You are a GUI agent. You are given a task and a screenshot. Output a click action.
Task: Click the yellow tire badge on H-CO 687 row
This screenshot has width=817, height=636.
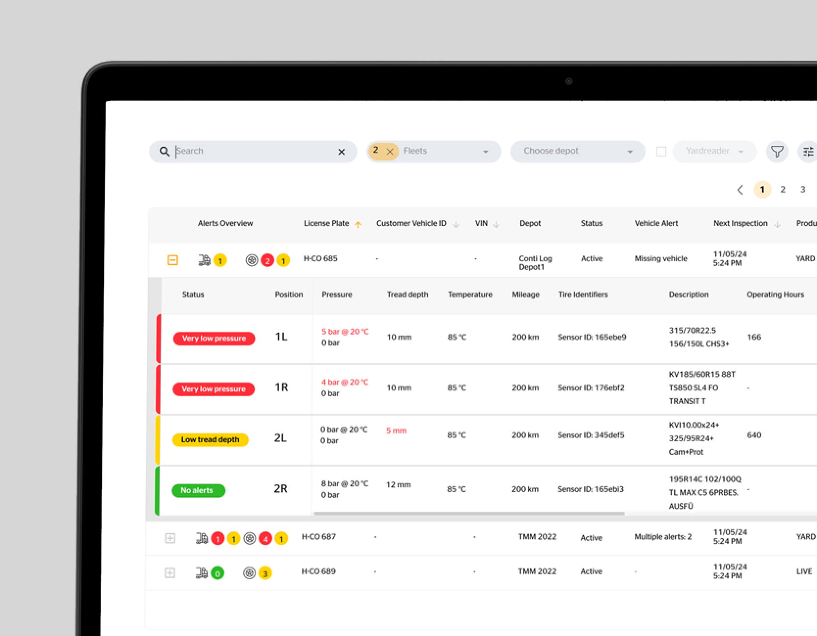(281, 538)
